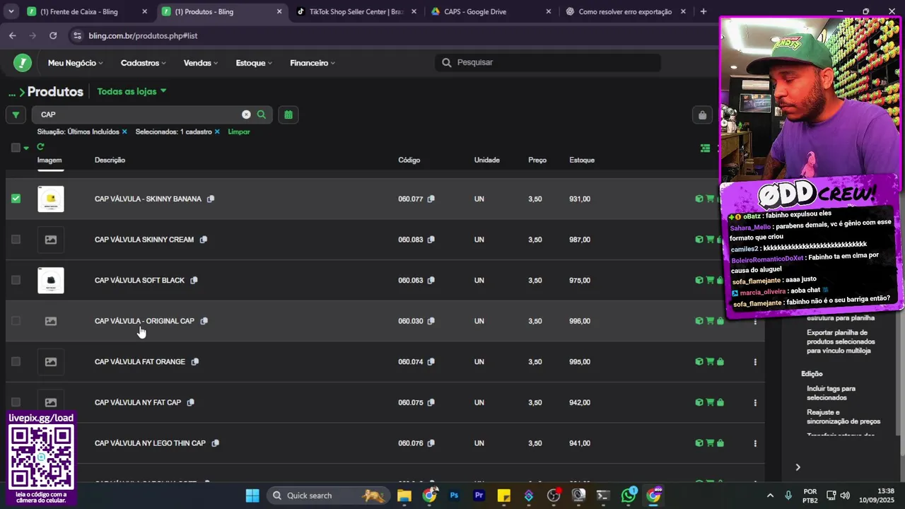
Task: Copy code 060.083
Action: click(431, 240)
